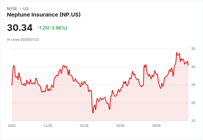The width and height of the screenshot is (203, 140).
Task: Click the Neptune Insurance (NP.US) title
Action: tap(44, 15)
